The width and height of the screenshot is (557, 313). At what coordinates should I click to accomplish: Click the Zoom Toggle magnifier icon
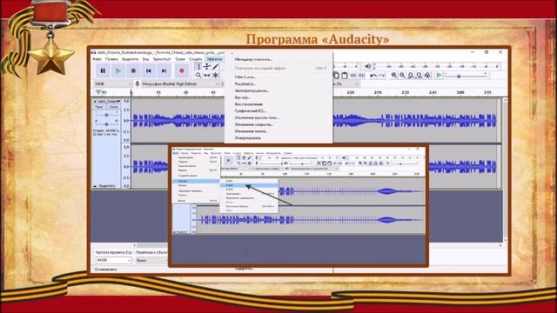427,76
